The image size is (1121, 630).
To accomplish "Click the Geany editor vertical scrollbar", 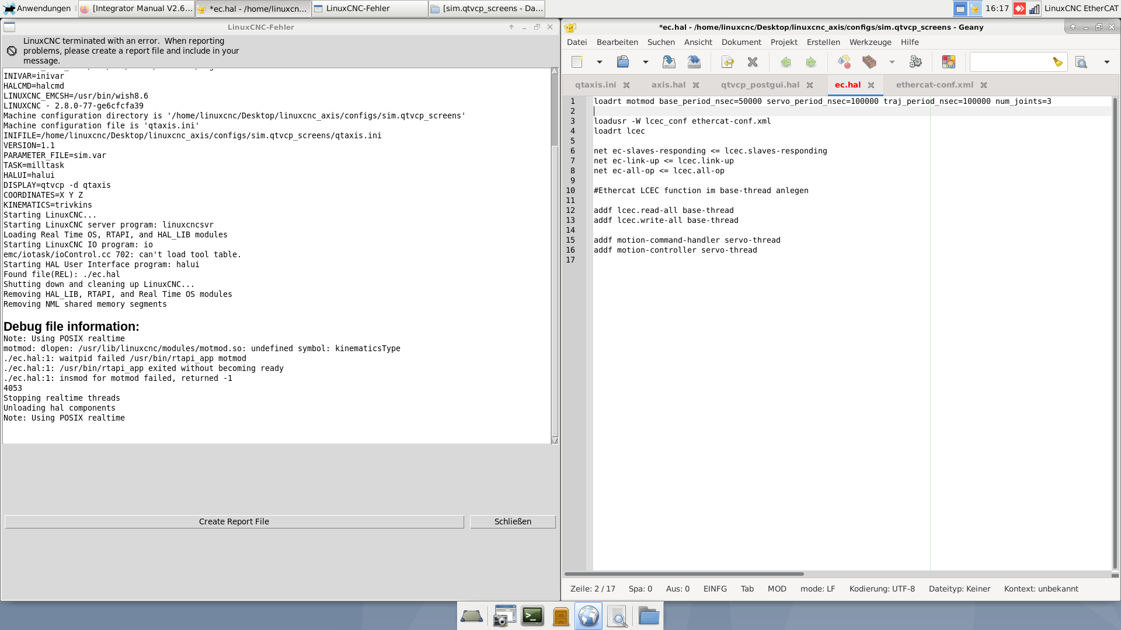I will pos(1115,334).
